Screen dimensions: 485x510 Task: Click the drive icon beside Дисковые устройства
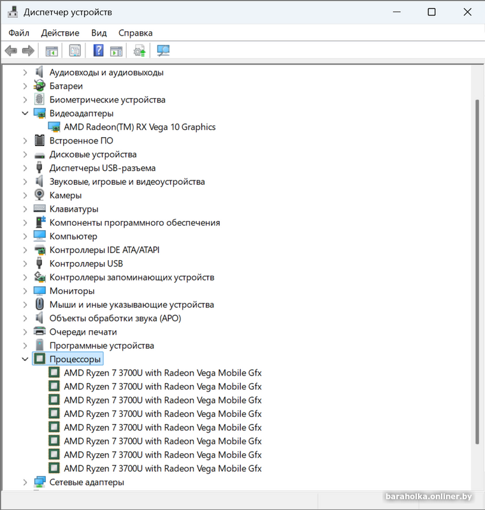40,155
